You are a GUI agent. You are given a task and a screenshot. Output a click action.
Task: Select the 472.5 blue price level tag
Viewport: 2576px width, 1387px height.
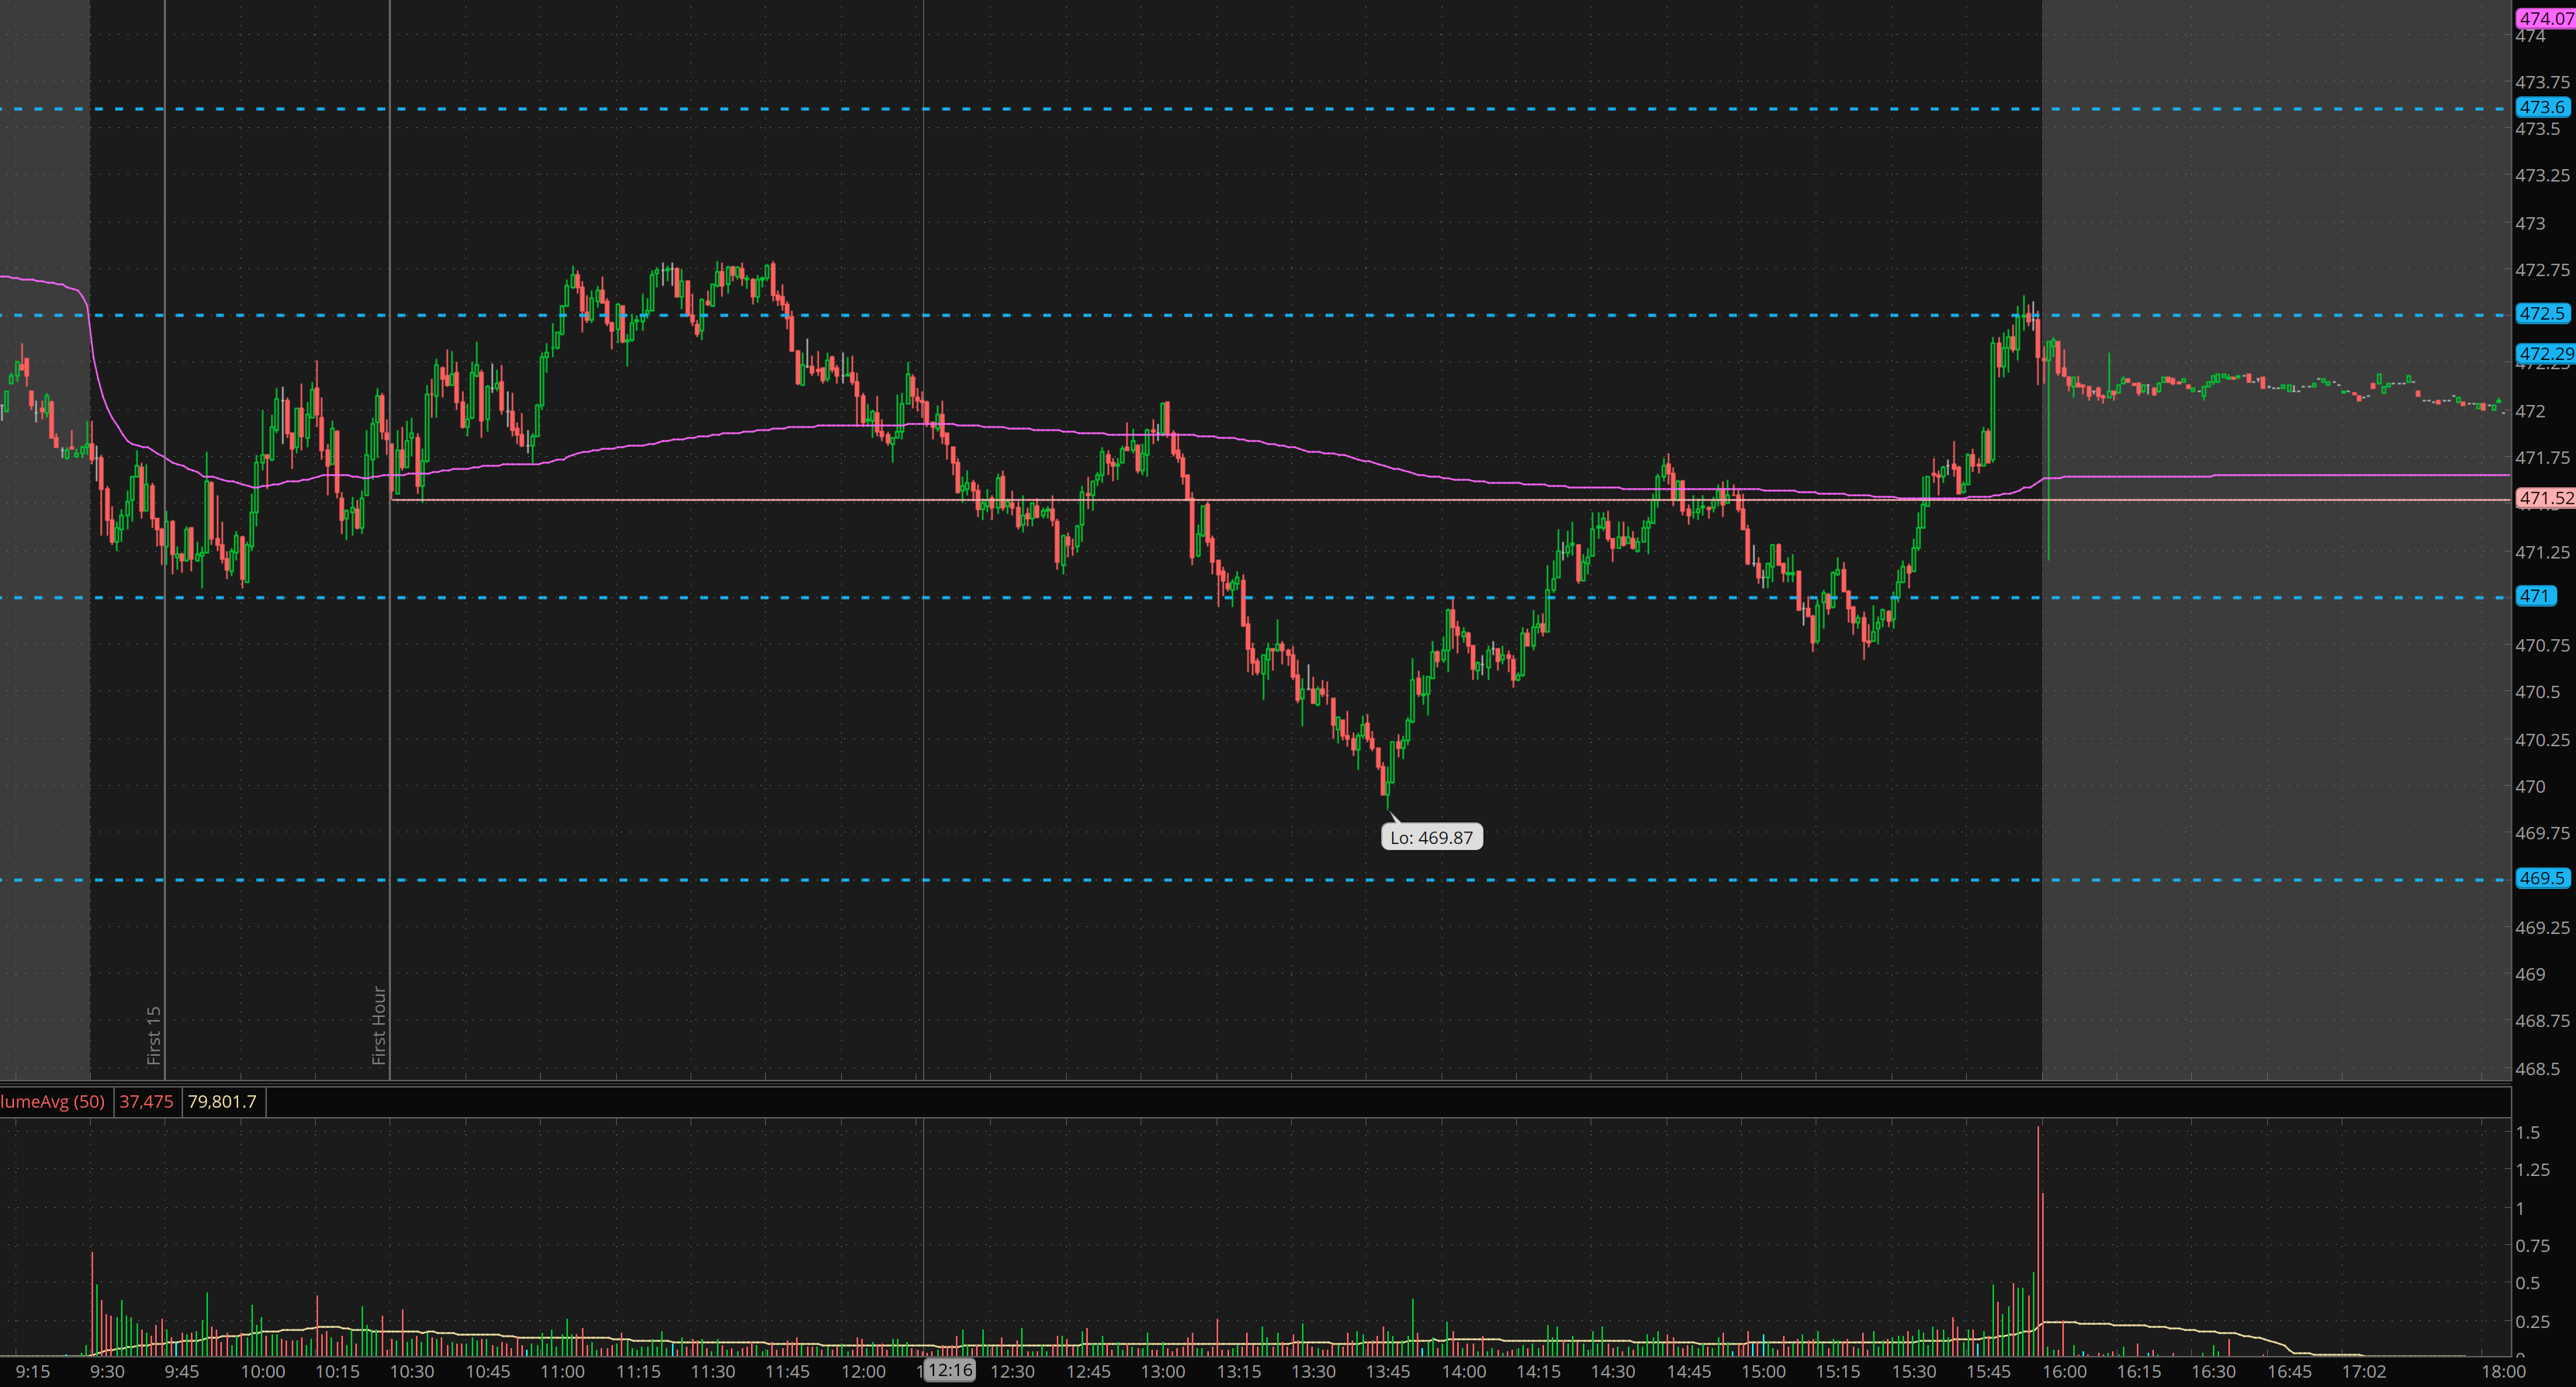point(2541,314)
